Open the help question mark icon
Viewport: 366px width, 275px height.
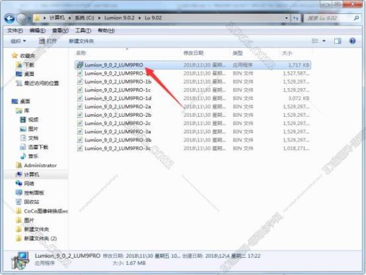tap(353, 41)
